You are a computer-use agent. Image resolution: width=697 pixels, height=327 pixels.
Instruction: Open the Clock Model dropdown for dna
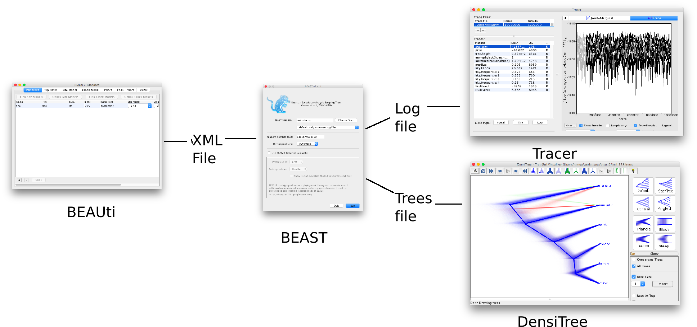(x=157, y=106)
